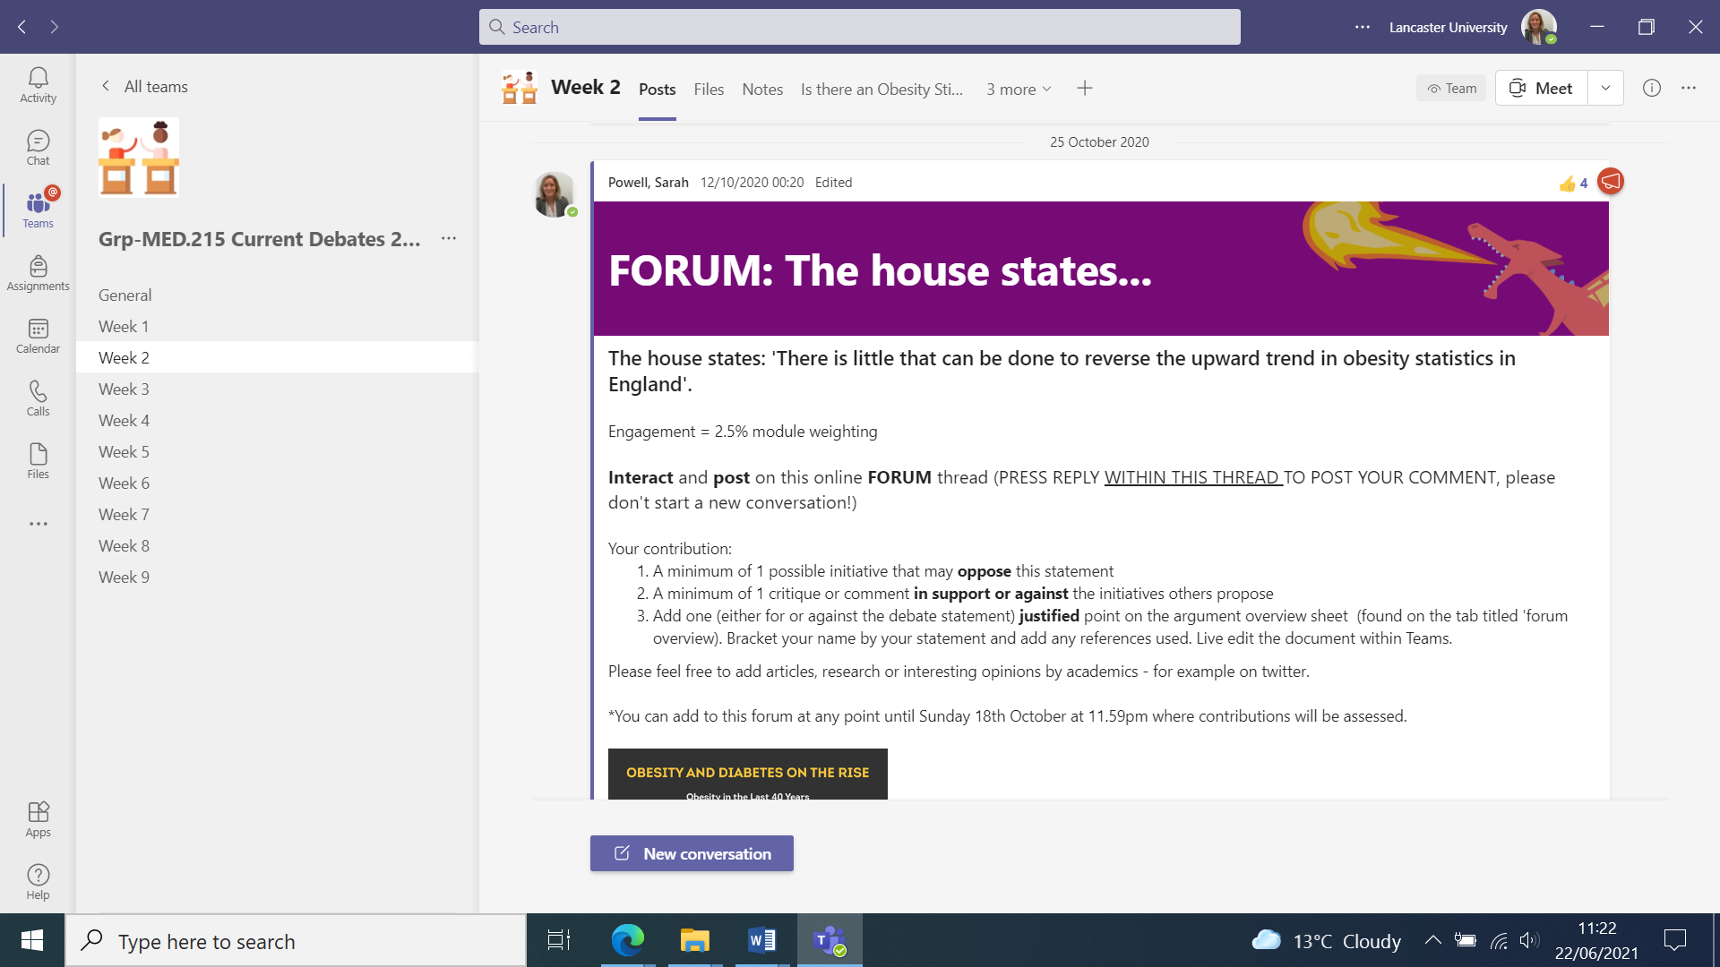The width and height of the screenshot is (1720, 967).
Task: Select the Week 8 channel
Action: coord(277,545)
